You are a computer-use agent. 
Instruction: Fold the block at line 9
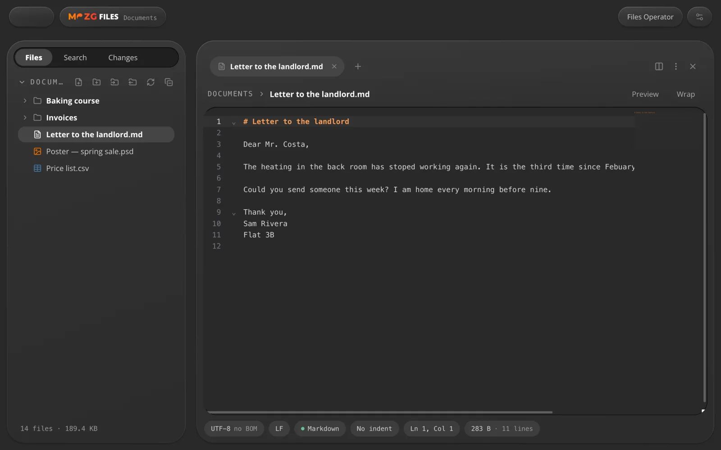233,213
